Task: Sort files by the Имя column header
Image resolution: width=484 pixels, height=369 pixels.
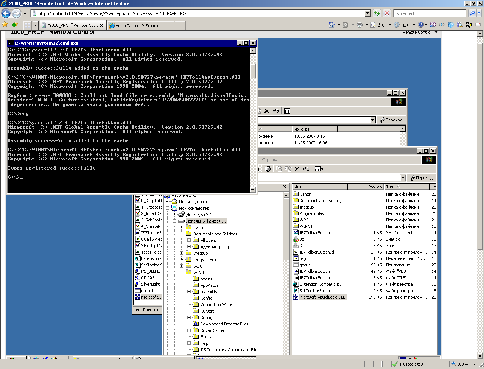Action: (320, 187)
